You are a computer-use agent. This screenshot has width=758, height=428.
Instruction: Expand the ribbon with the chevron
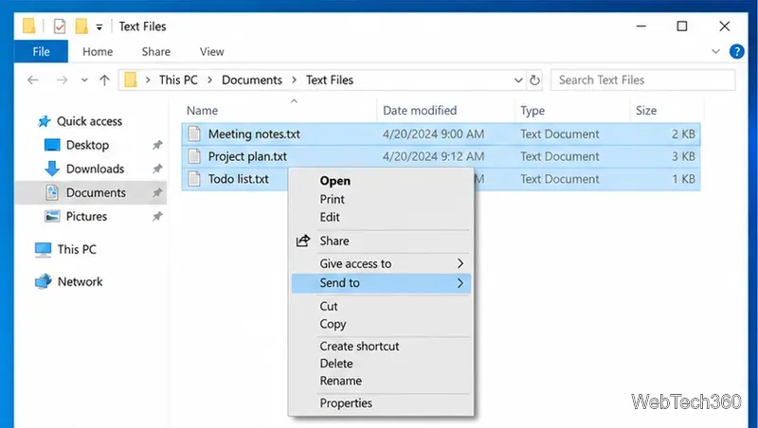tap(715, 51)
